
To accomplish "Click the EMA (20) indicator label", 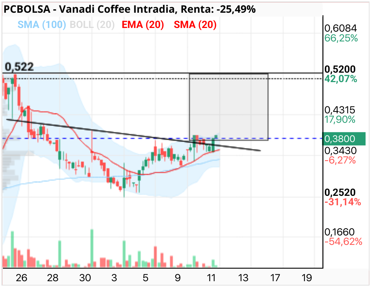I will coord(143,25).
